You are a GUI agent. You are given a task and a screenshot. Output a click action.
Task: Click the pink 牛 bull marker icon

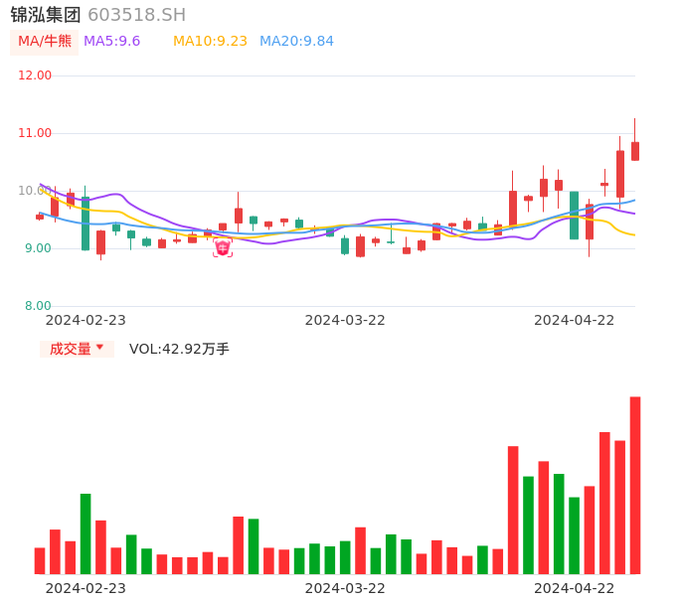click(x=223, y=248)
